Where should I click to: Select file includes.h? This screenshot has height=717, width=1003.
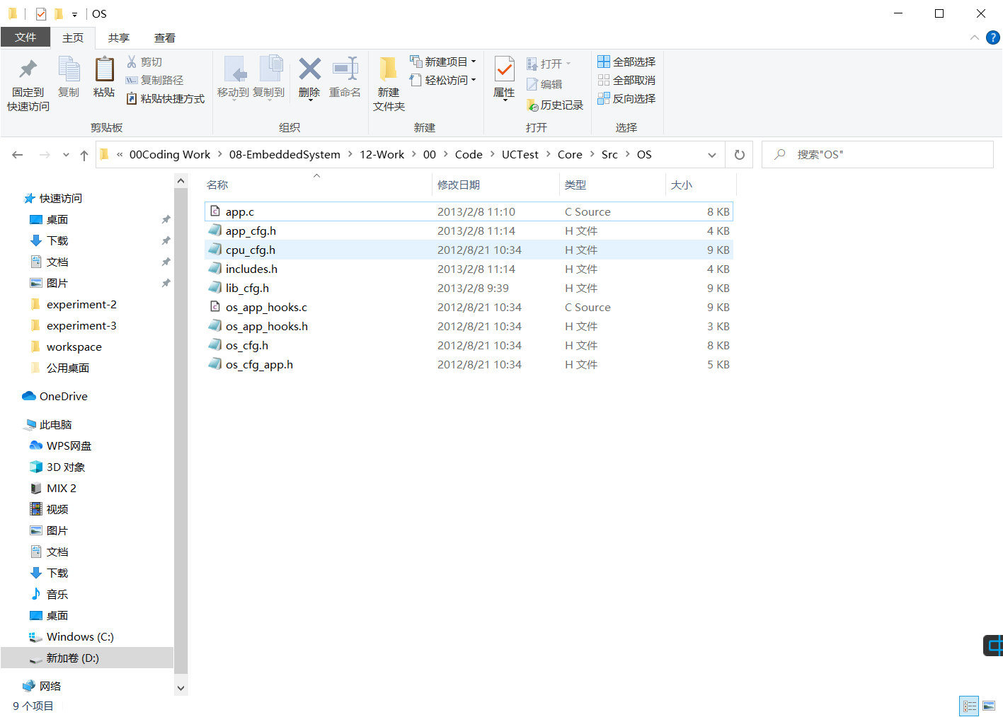click(x=469, y=269)
